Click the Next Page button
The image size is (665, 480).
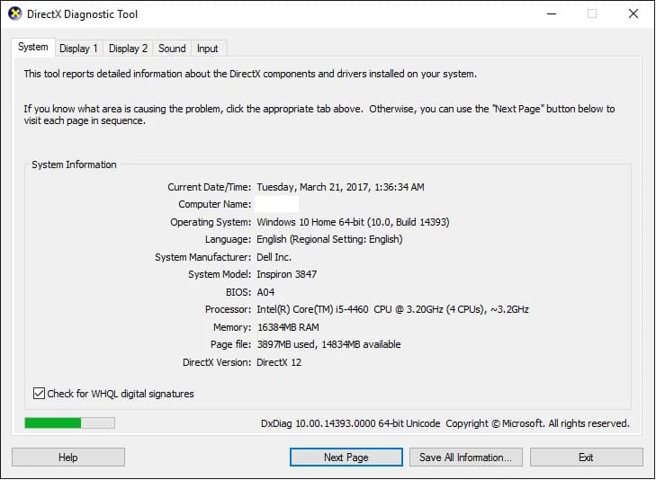tap(346, 458)
